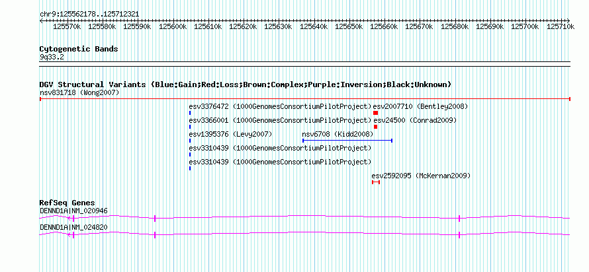Click the 125710k scale label

pyautogui.click(x=560, y=26)
